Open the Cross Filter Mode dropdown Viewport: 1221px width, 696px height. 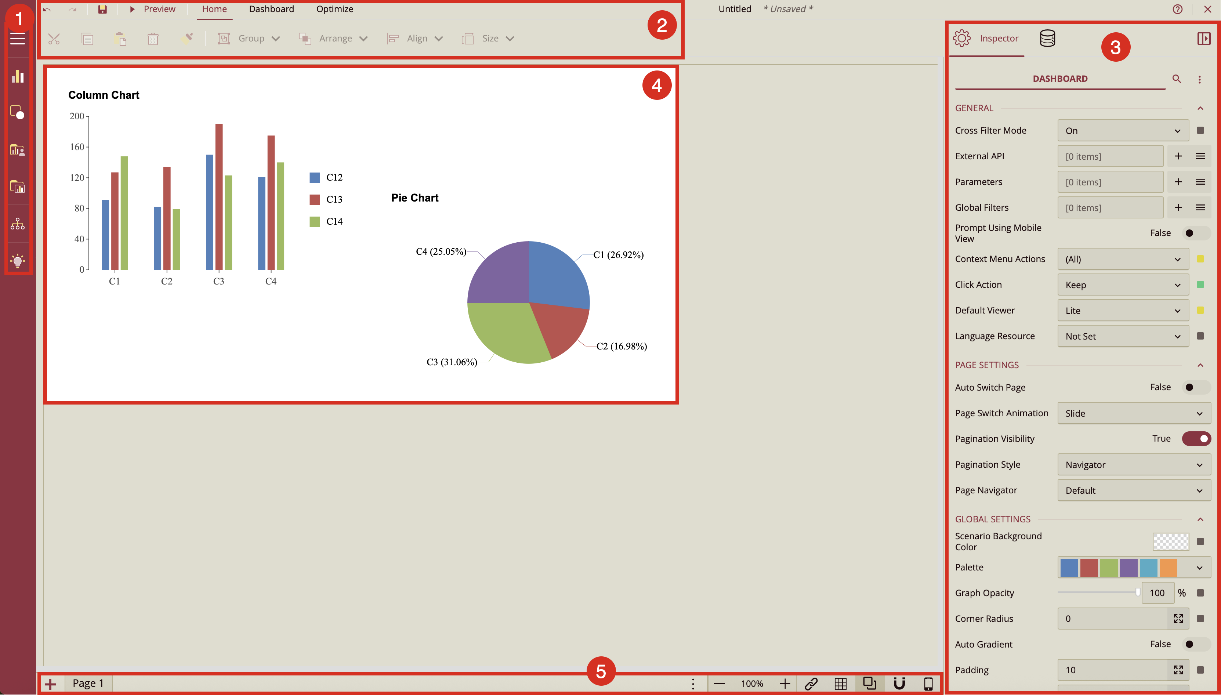tap(1122, 130)
